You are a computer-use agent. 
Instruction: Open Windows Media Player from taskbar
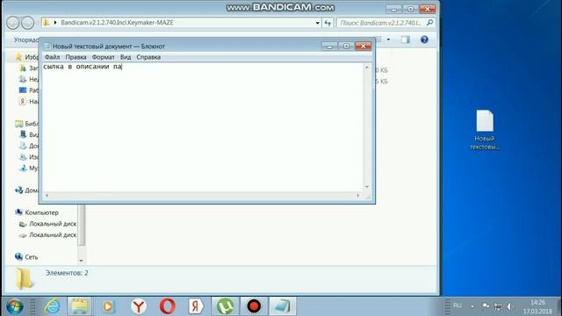click(x=108, y=306)
